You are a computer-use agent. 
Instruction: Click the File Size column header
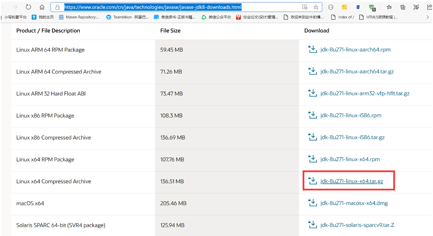point(170,31)
